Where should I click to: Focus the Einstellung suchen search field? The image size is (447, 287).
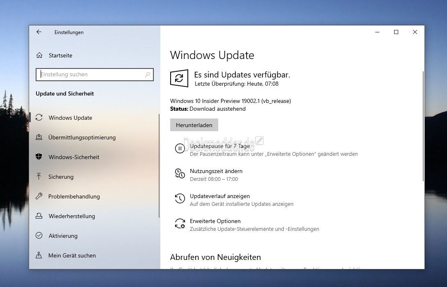pyautogui.click(x=90, y=75)
